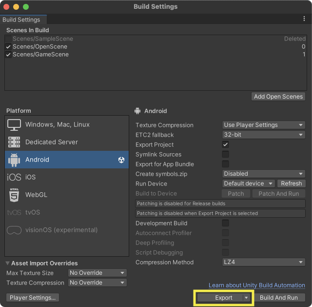Uncheck the Export Project checkbox
This screenshot has width=312, height=307.
click(225, 144)
